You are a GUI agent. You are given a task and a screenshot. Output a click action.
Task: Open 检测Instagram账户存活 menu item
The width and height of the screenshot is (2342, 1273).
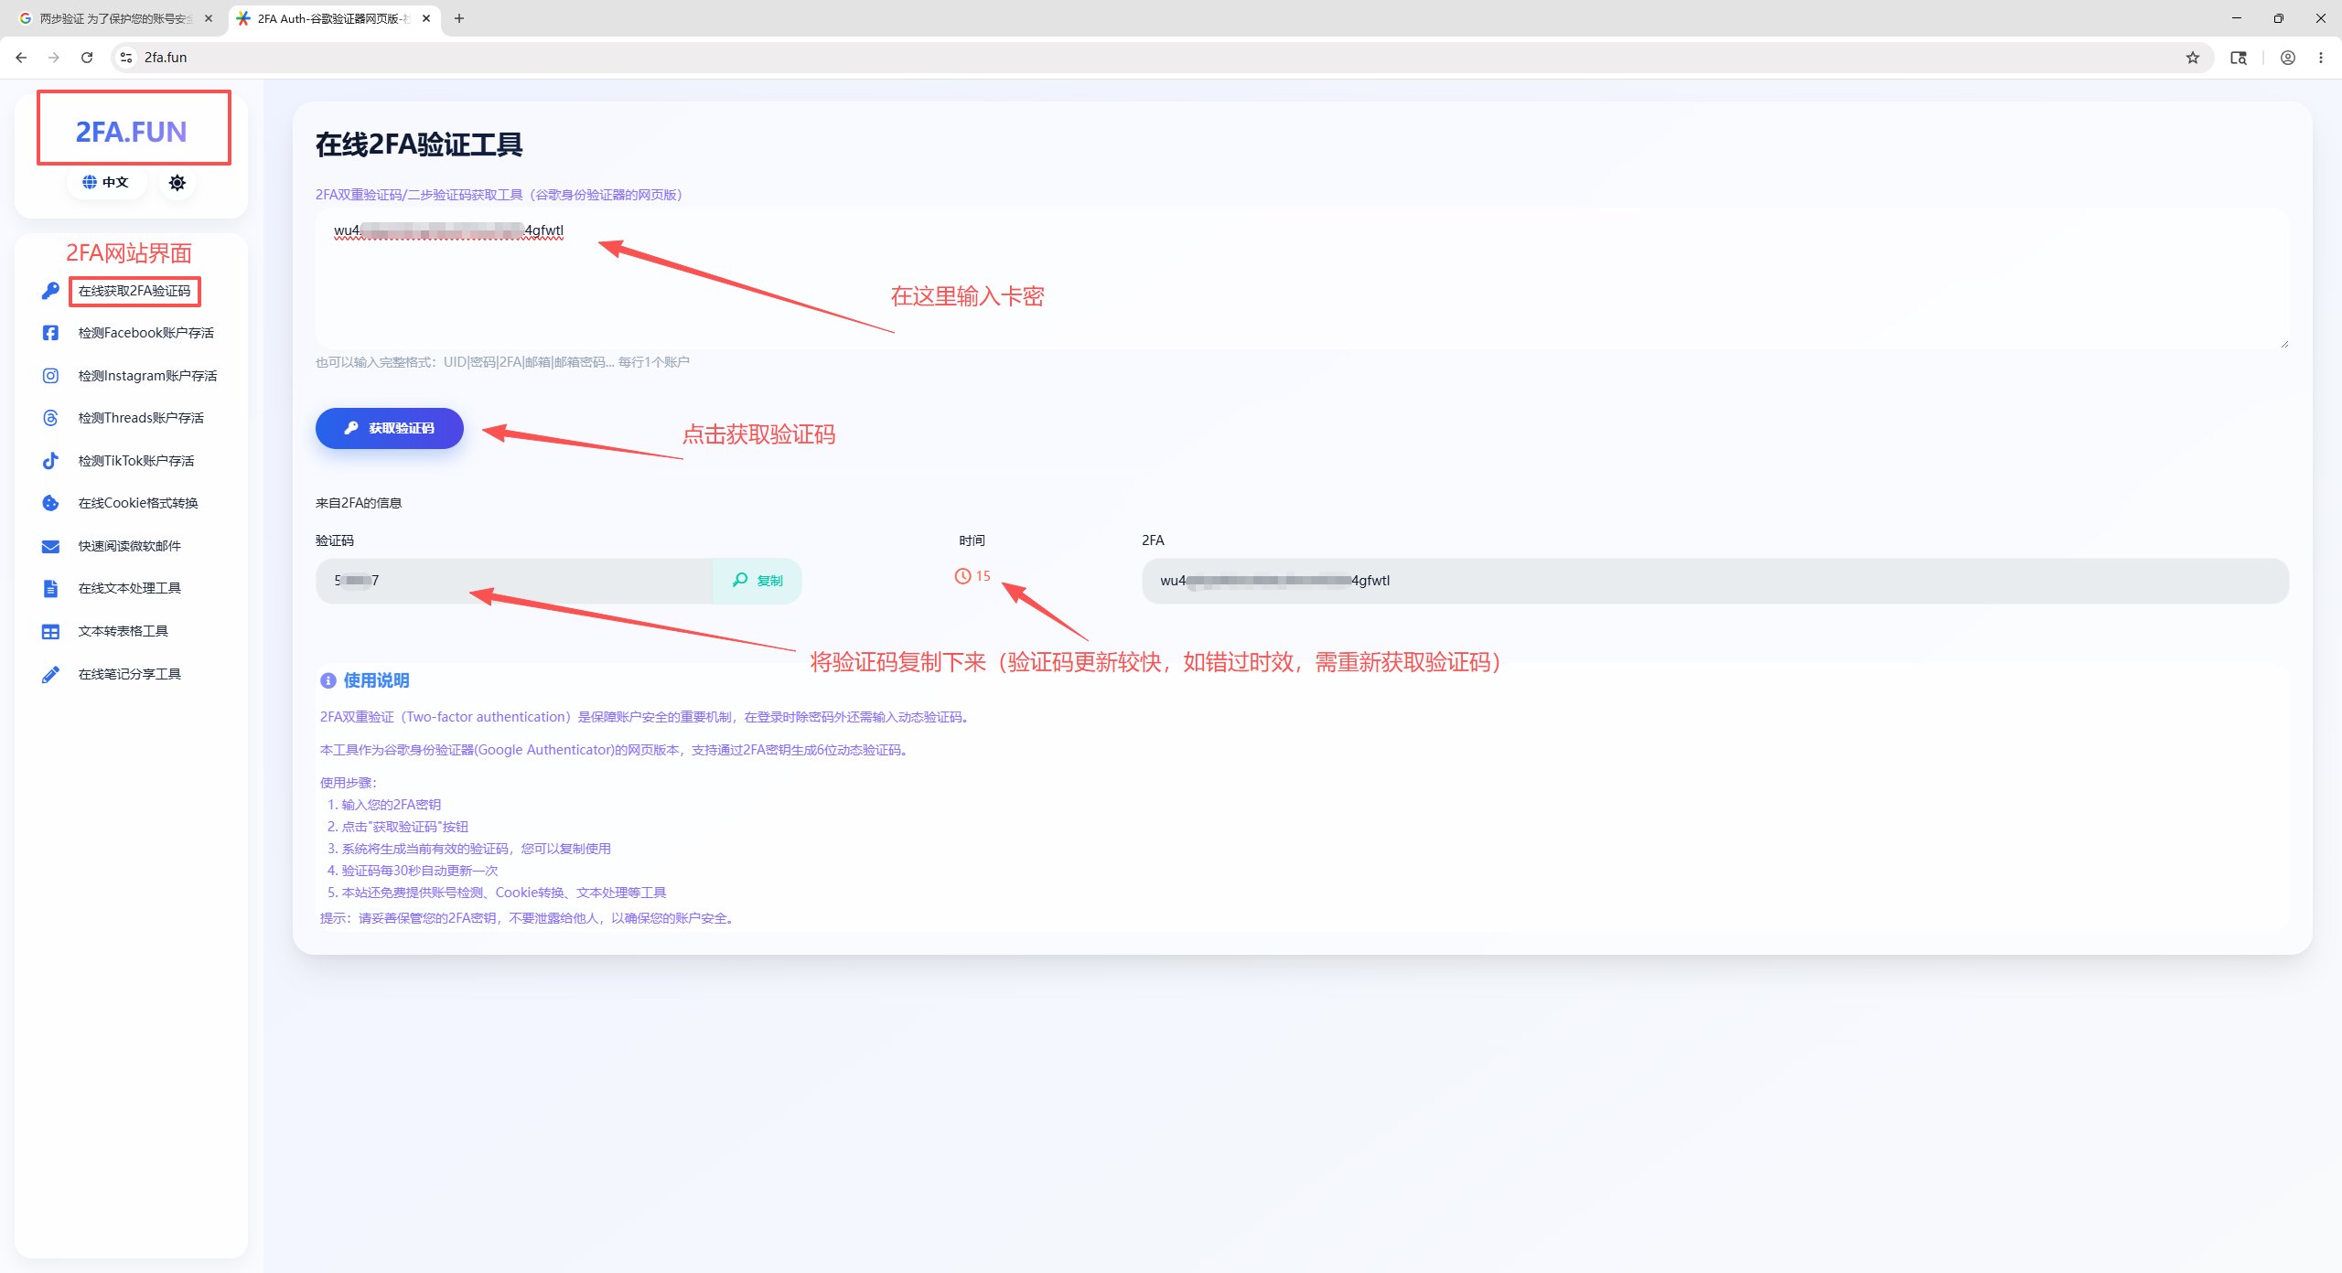(x=147, y=376)
